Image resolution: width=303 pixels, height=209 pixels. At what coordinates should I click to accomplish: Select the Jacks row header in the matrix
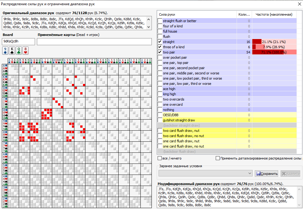click(5, 103)
